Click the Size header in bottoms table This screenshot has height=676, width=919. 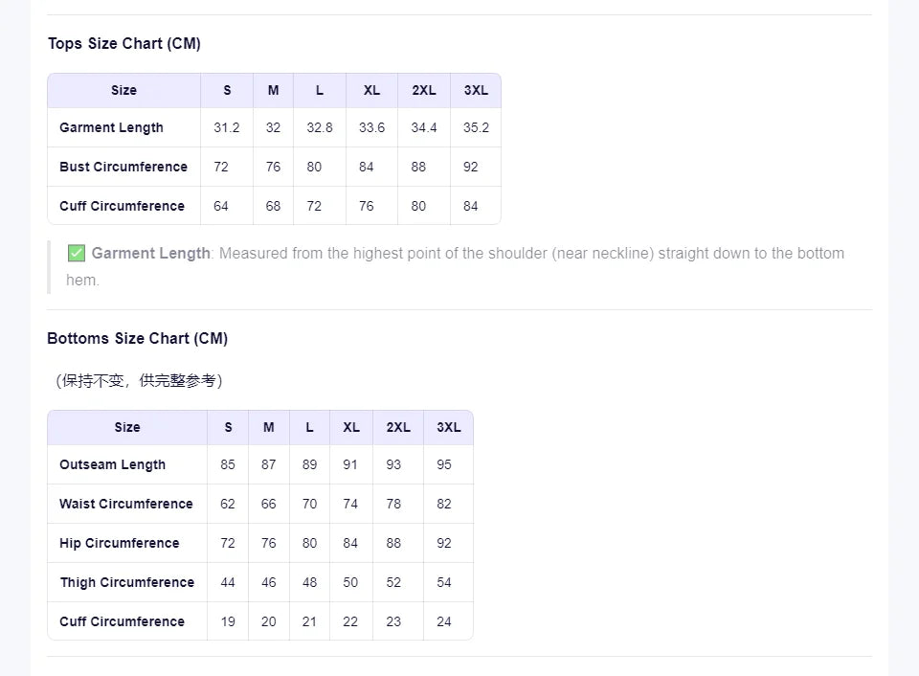pos(127,427)
